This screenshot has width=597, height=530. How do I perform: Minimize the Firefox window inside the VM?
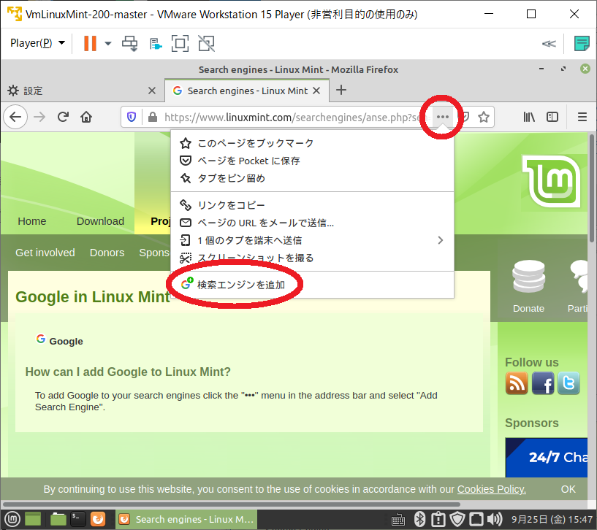coord(541,69)
